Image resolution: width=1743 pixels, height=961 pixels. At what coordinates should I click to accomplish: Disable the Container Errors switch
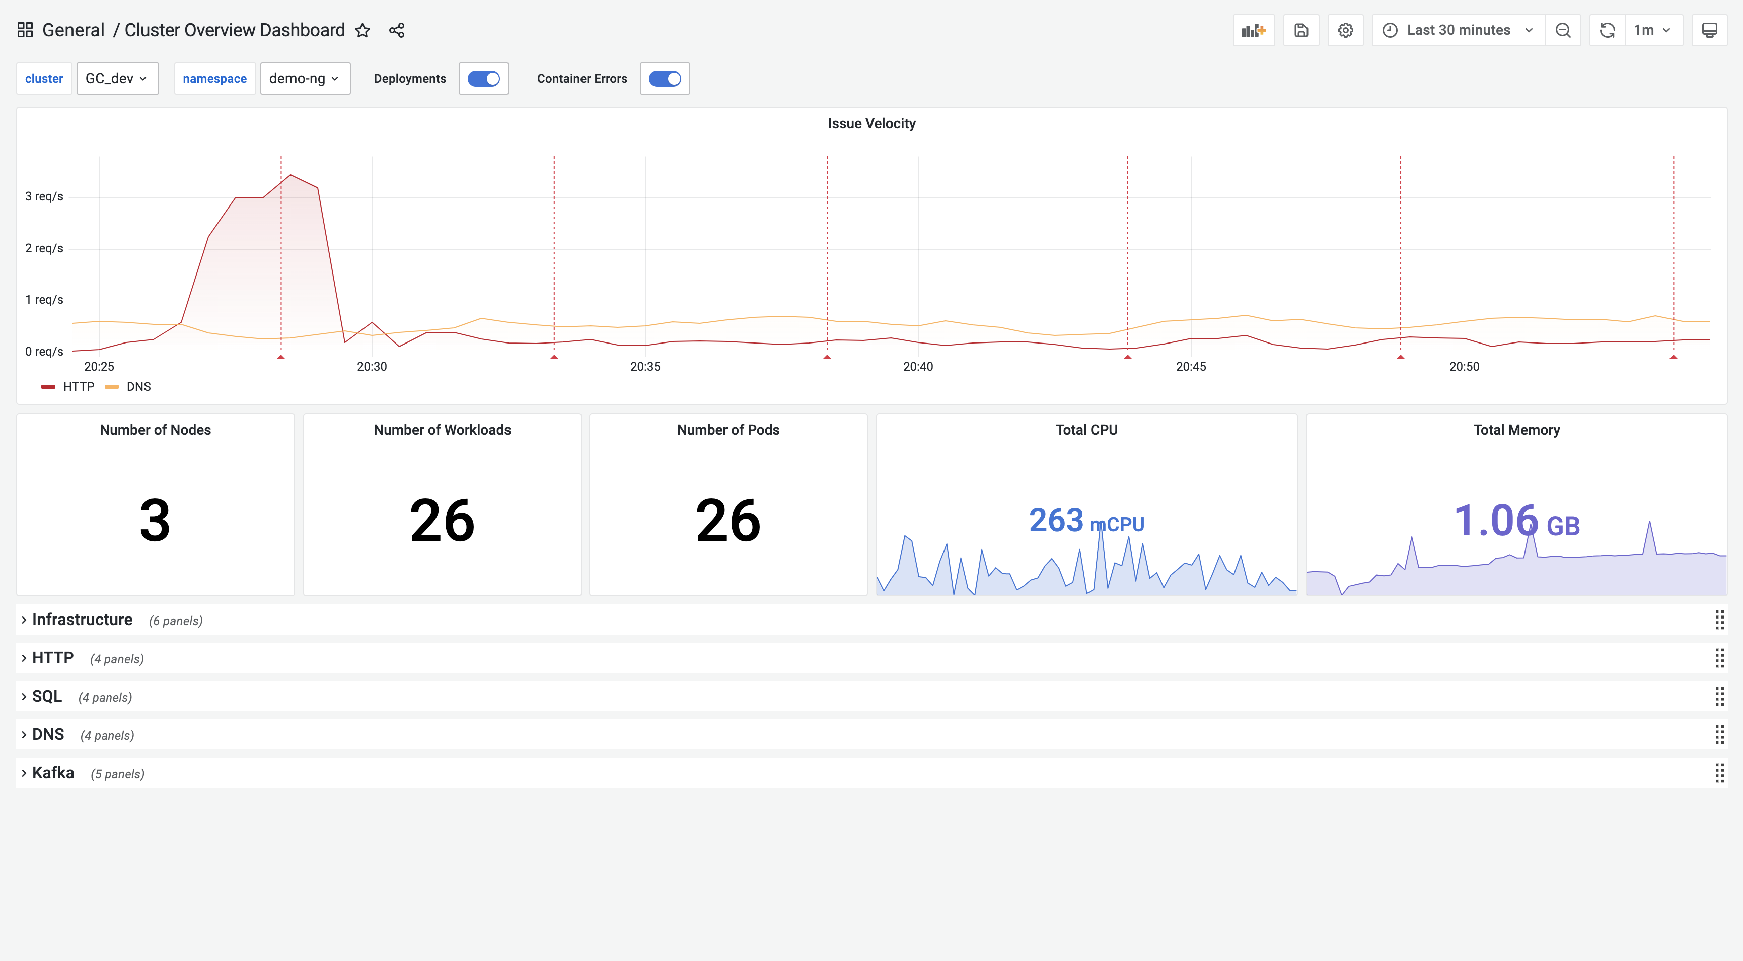click(665, 79)
